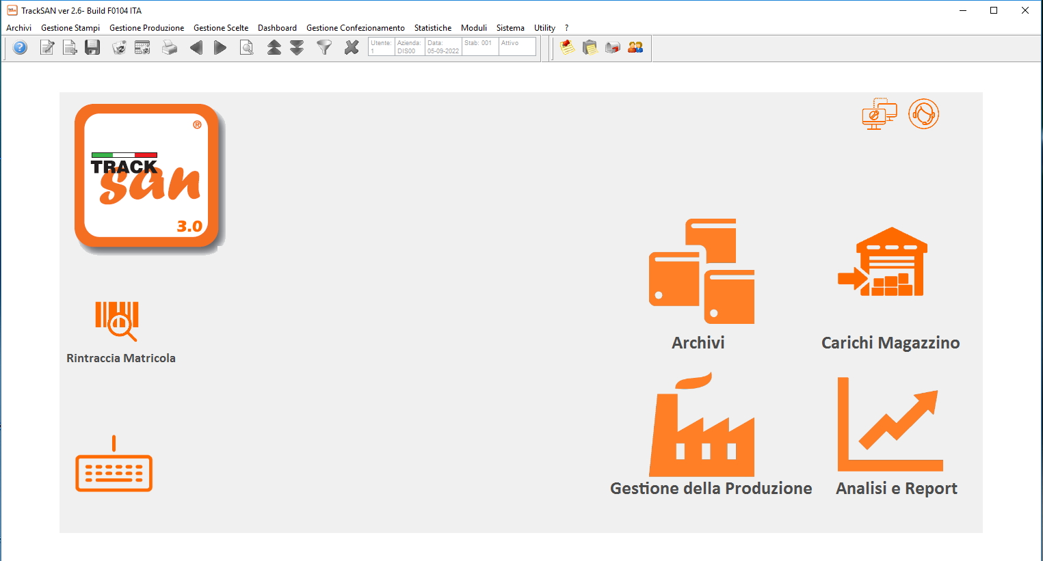
Task: Open the Gestione Stampi menu
Action: pyautogui.click(x=70, y=28)
